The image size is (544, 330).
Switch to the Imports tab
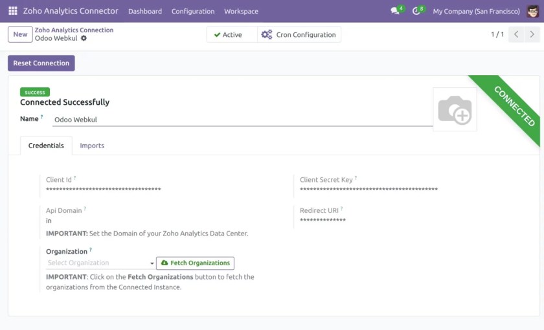click(x=92, y=146)
